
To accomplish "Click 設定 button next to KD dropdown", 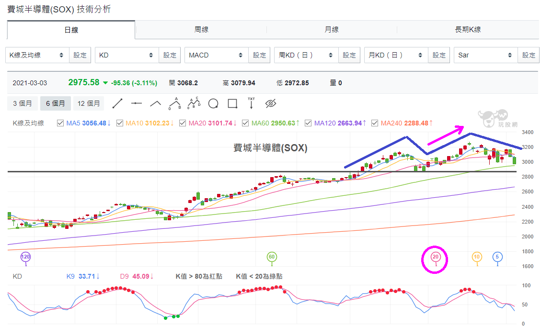I will 170,55.
